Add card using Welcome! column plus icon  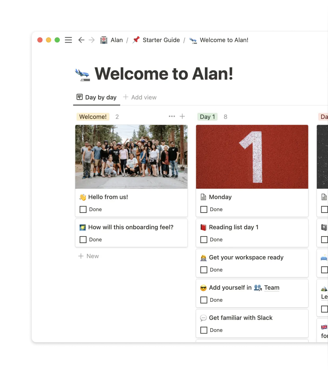click(182, 116)
